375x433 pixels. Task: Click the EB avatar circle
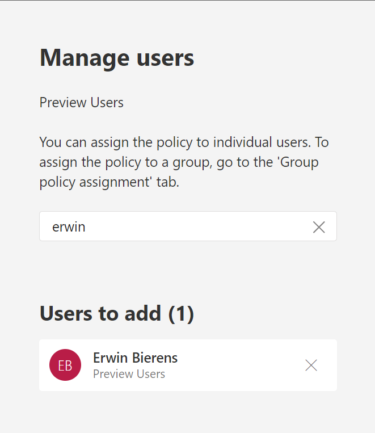(65, 365)
